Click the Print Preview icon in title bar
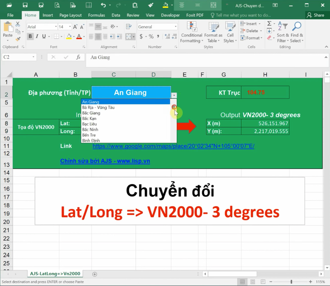330x286 pixels. click(x=57, y=5)
